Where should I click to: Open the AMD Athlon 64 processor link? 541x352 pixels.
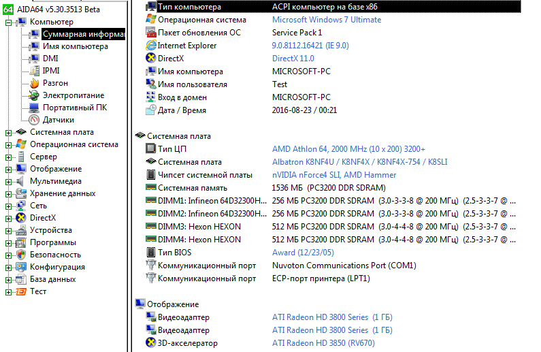(x=348, y=148)
